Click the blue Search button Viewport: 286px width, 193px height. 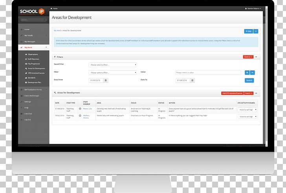[x=249, y=80]
